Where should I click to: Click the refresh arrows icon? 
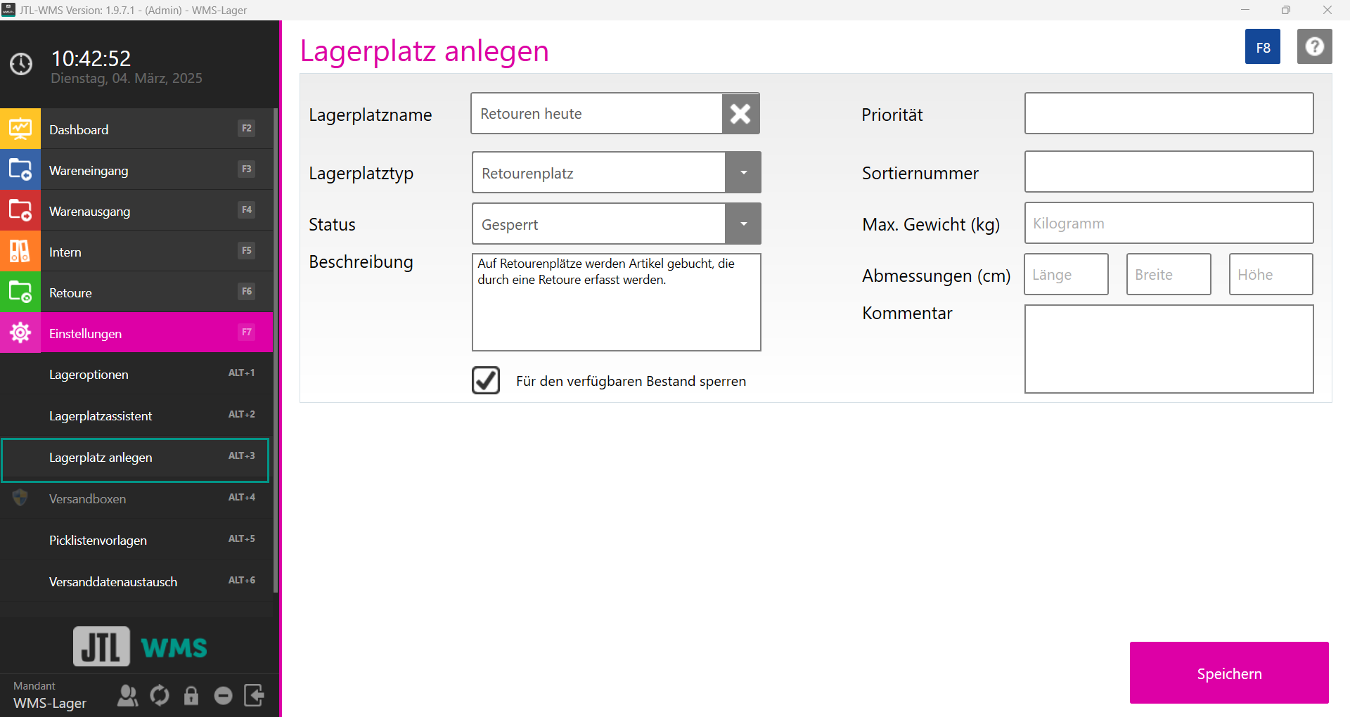click(x=160, y=695)
